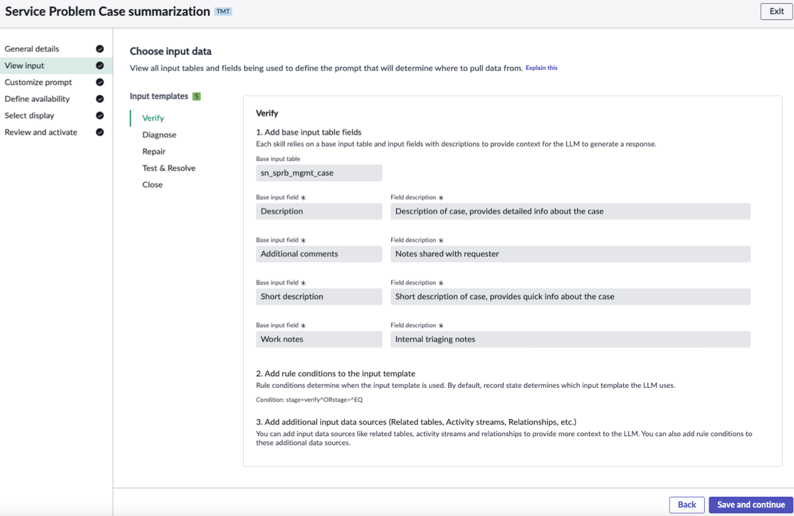Screen dimensions: 794x516
Task: Open General details step
Action: pyautogui.click(x=32, y=49)
